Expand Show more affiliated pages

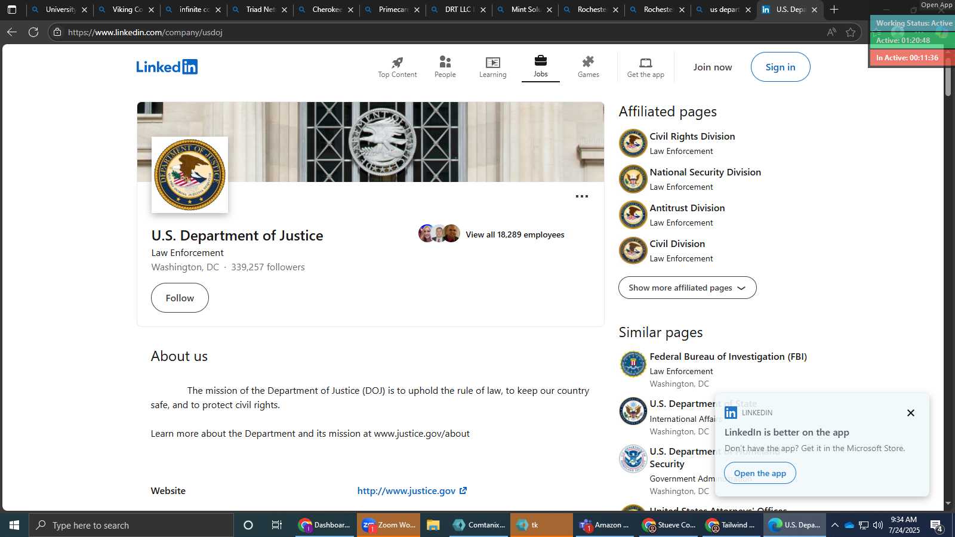pyautogui.click(x=687, y=288)
